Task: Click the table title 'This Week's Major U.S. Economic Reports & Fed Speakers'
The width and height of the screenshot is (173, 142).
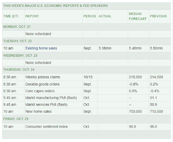Action: (55, 6)
